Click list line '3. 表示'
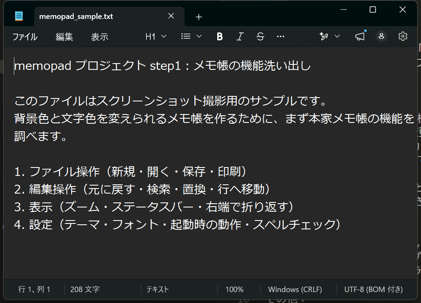The width and height of the screenshot is (421, 303). (154, 207)
